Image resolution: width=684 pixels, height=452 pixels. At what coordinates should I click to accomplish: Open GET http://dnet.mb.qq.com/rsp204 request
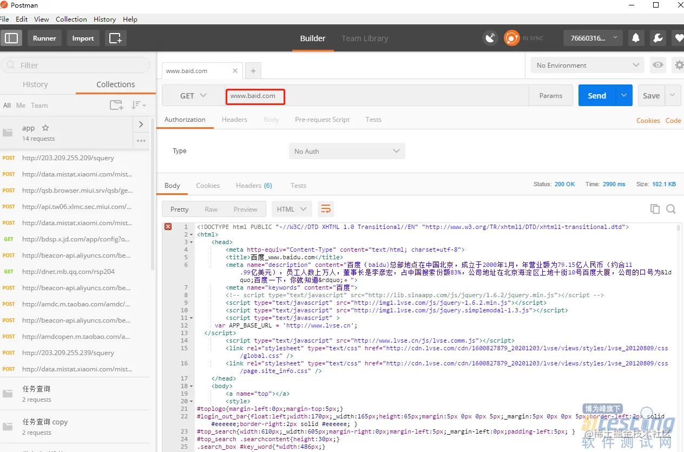coord(75,271)
